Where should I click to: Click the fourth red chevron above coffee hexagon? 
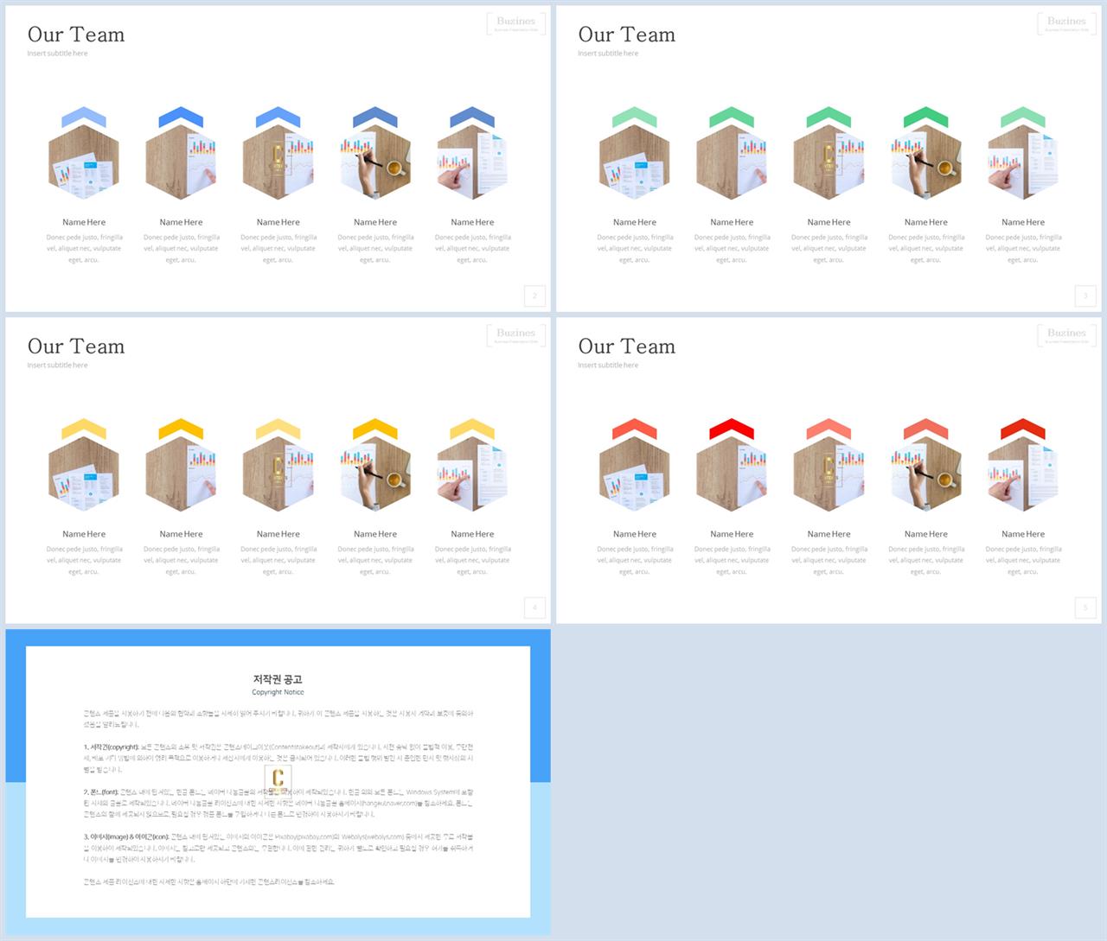point(926,429)
